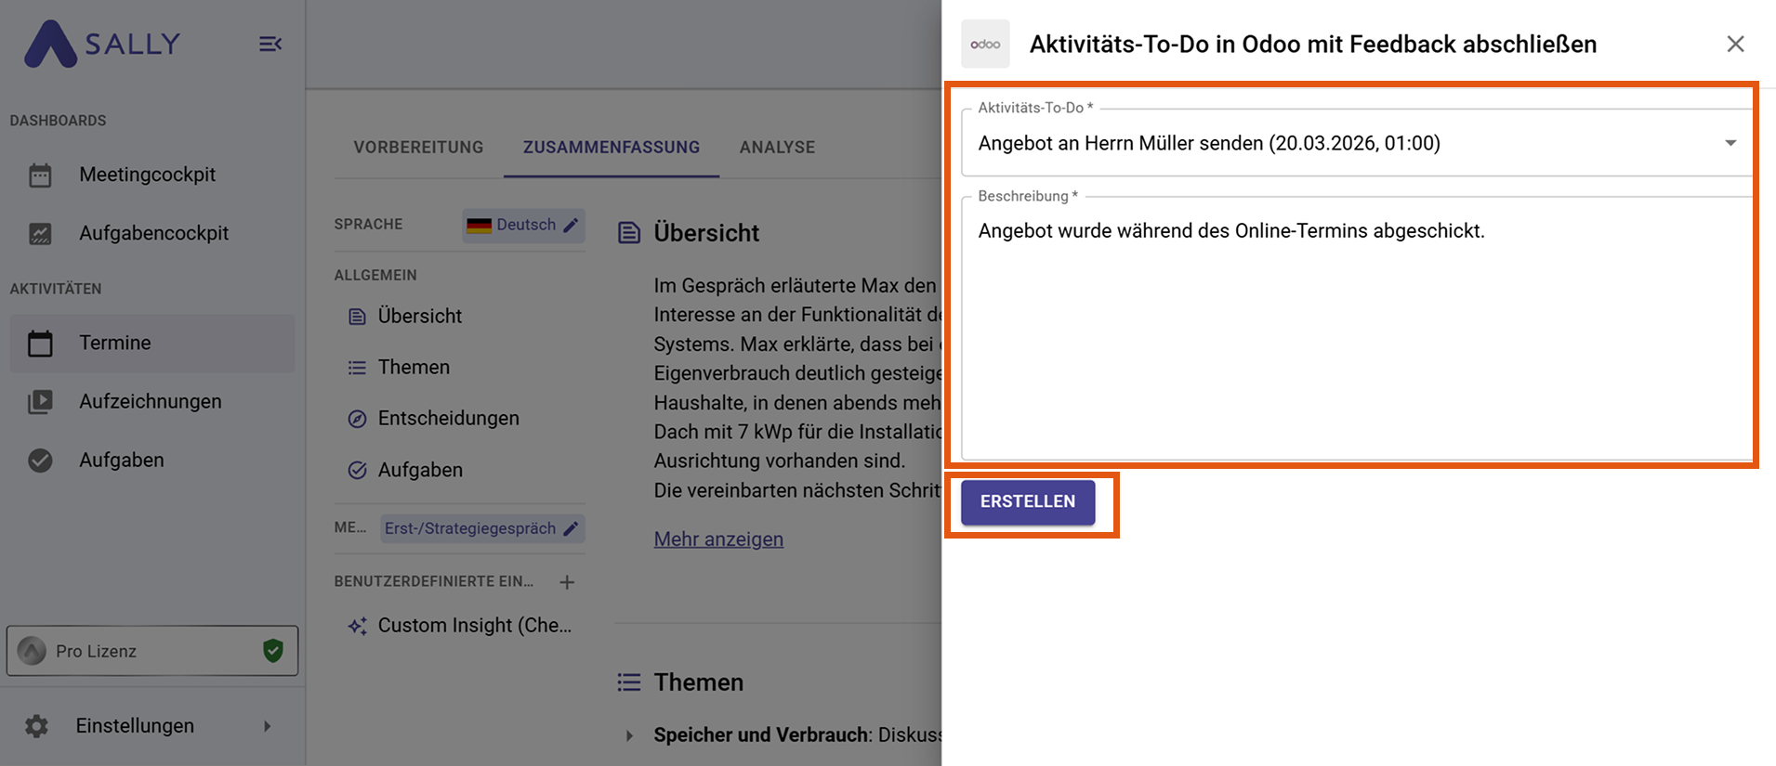Change language from Deutsch
The image size is (1776, 766).
point(523,225)
